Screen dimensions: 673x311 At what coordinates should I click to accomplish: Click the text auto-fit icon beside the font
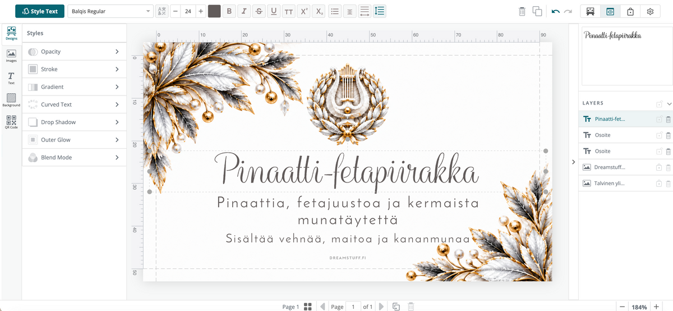[x=162, y=11]
